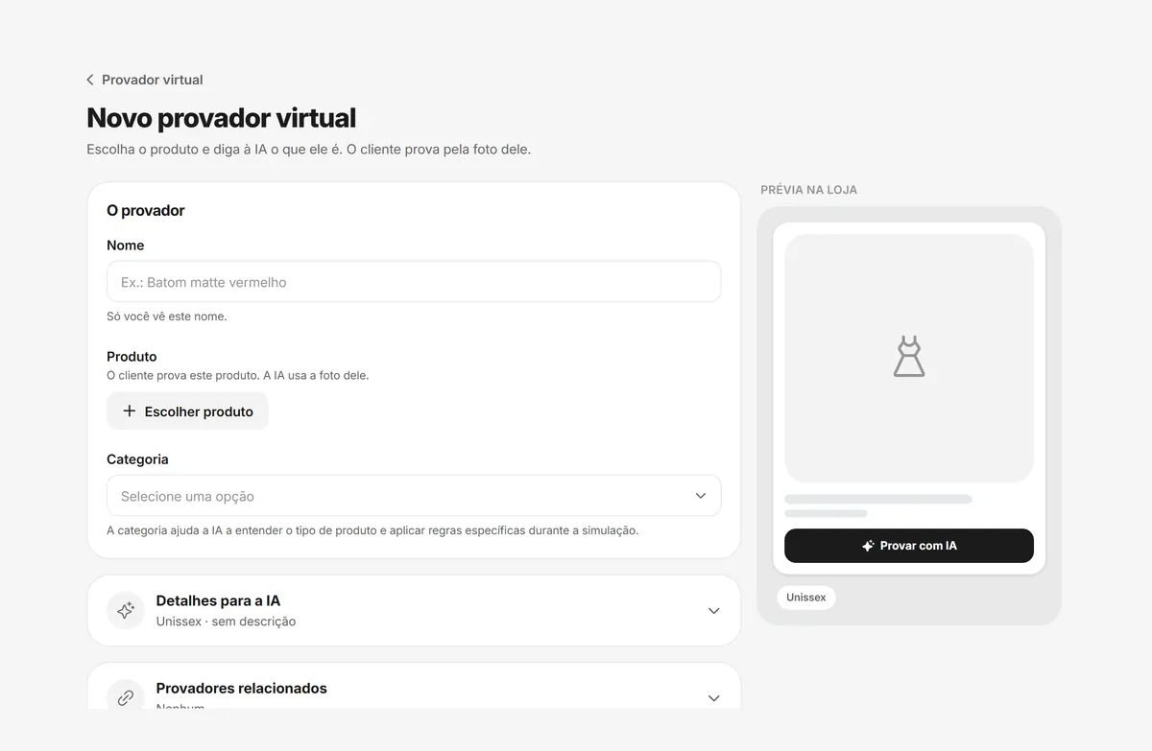Click the Novo provador virtual heading
Image resolution: width=1152 pixels, height=751 pixels.
coord(222,118)
